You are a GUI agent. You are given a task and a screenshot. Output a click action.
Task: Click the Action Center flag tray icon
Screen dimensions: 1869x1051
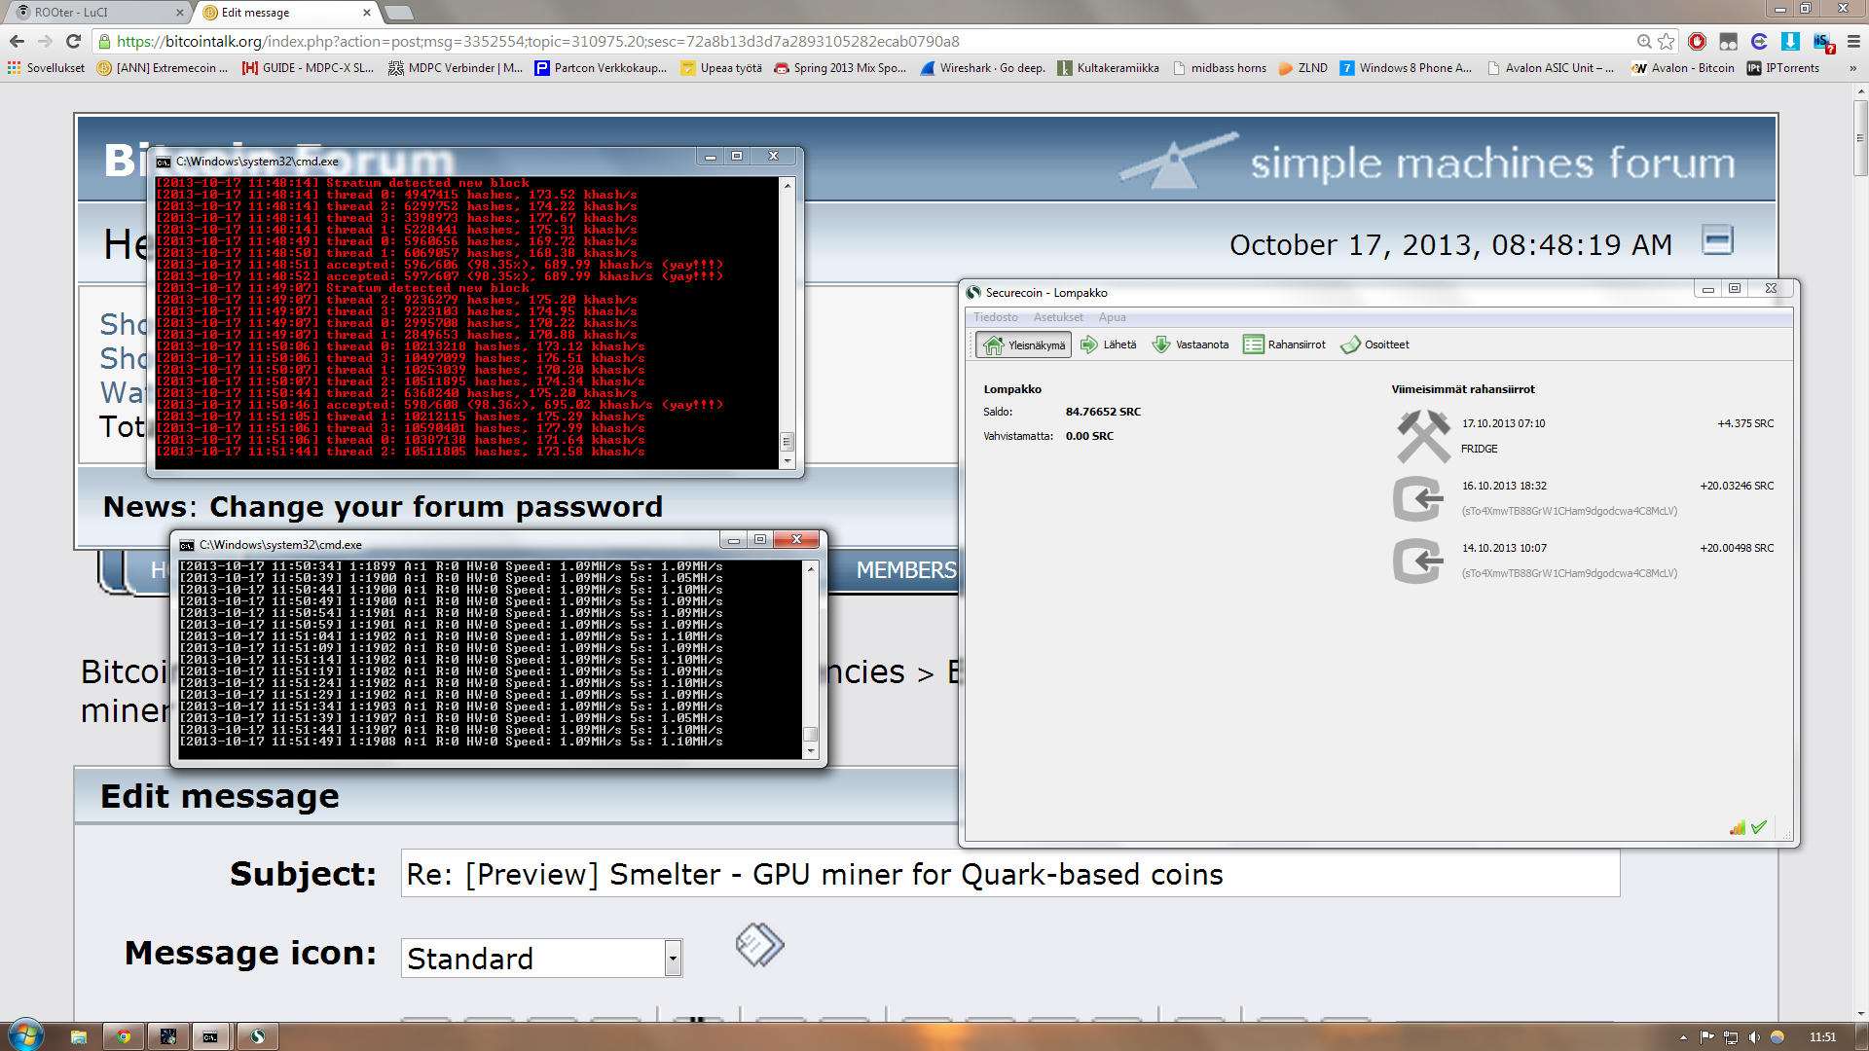point(1706,1037)
